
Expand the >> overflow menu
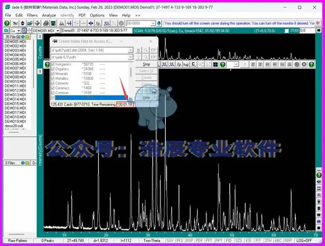(x=138, y=15)
